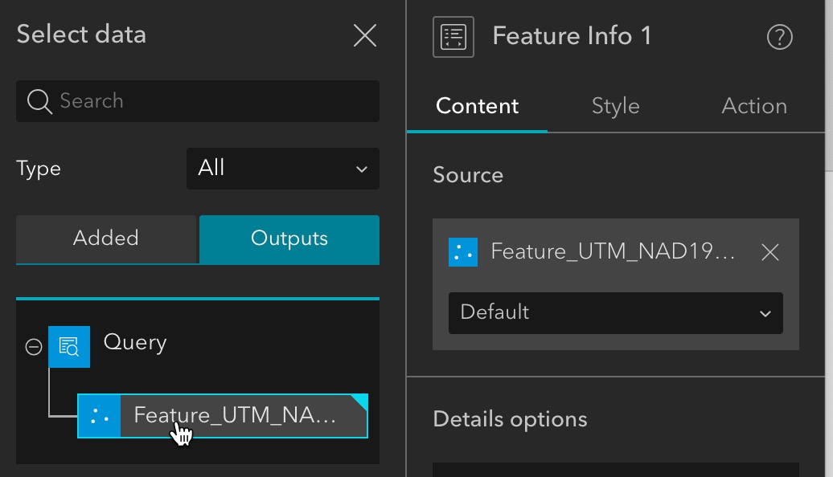This screenshot has width=833, height=477.
Task: Open the Type filter dropdown
Action: (x=282, y=168)
